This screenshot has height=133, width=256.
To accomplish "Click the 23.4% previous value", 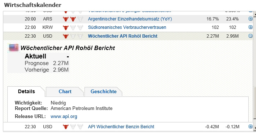I will [x=232, y=19].
